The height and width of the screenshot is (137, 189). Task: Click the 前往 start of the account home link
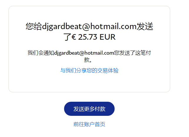click(79, 124)
